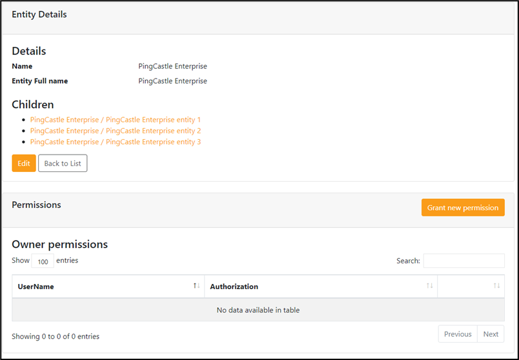Go to Previous page of table
The height and width of the screenshot is (360, 519).
tap(458, 334)
